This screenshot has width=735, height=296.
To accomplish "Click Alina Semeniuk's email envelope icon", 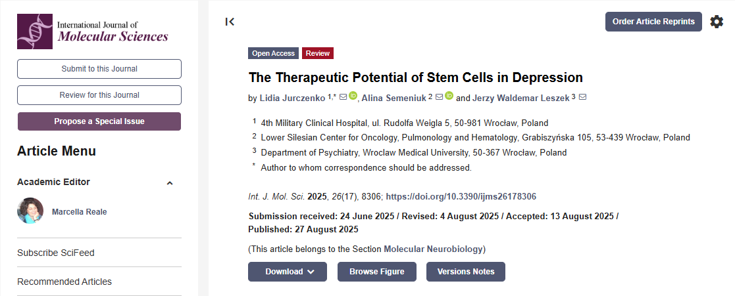I will click(440, 97).
